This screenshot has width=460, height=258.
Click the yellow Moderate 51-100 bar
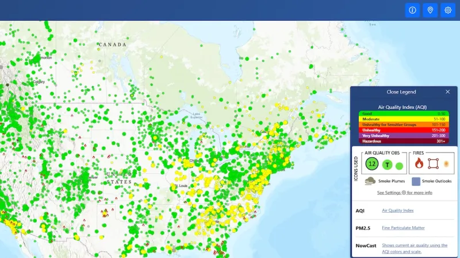click(x=404, y=119)
